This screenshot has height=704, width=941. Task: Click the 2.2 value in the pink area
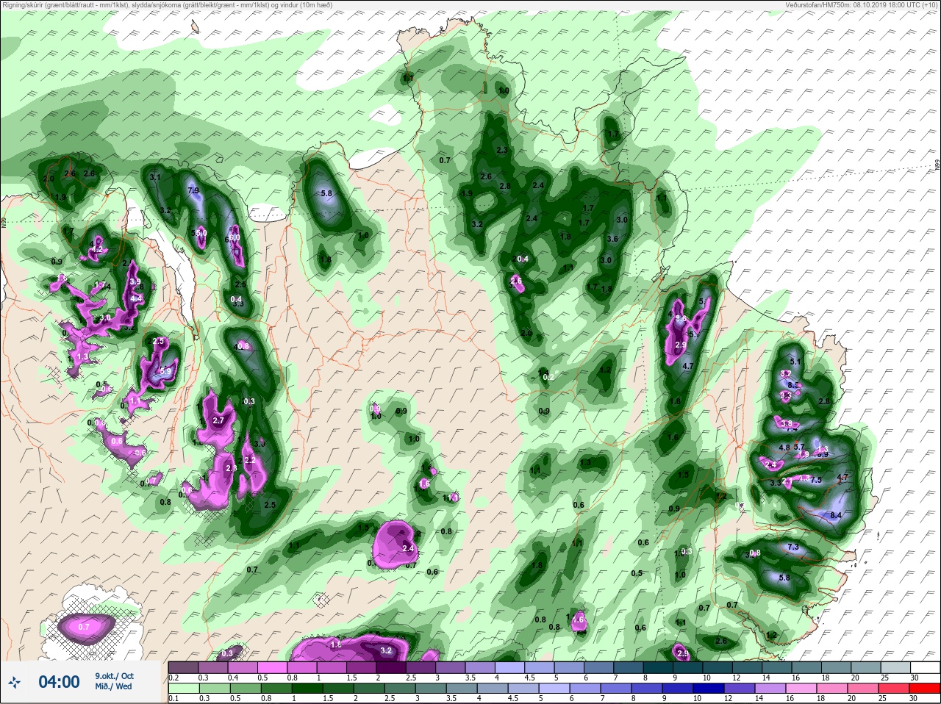tap(249, 461)
